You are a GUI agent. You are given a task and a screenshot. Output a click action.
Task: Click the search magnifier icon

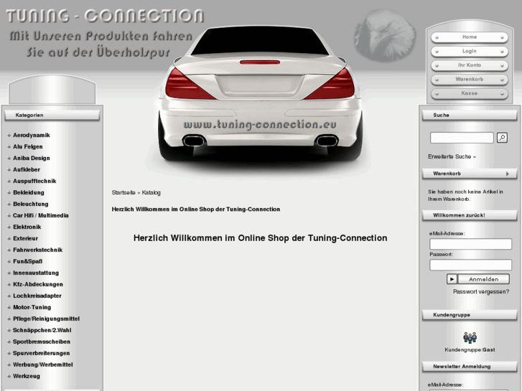(502, 138)
